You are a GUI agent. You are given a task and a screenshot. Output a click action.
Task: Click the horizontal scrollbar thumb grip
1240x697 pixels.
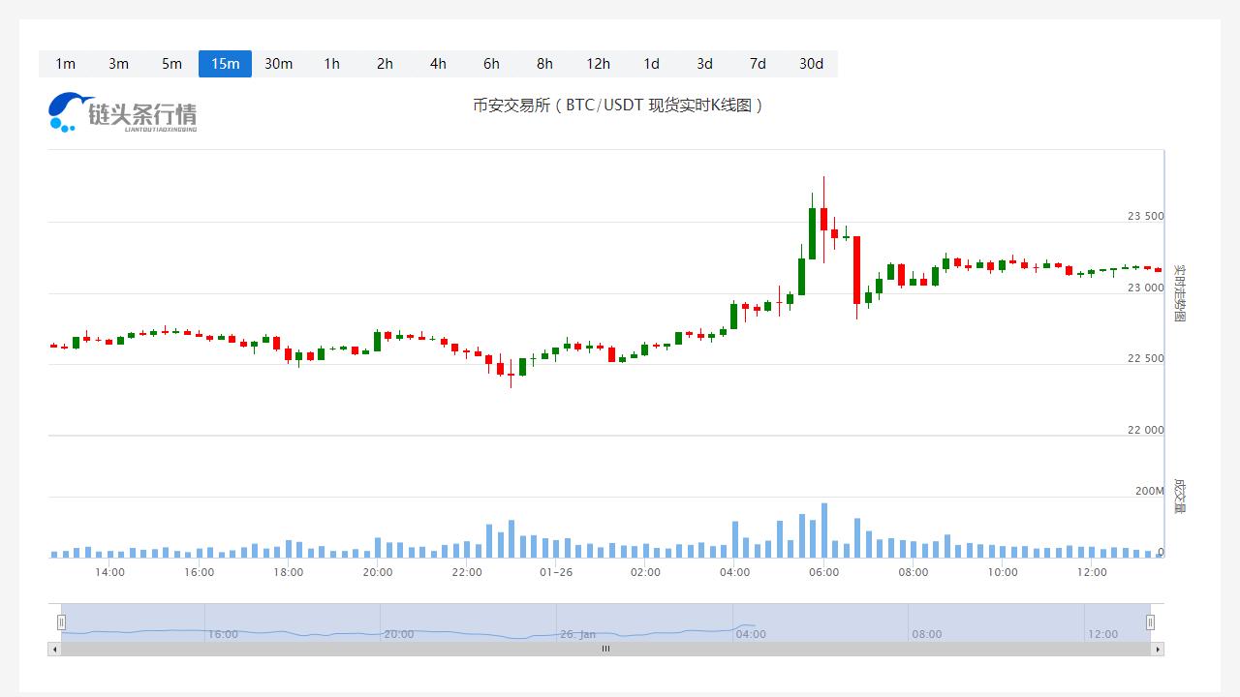point(605,650)
